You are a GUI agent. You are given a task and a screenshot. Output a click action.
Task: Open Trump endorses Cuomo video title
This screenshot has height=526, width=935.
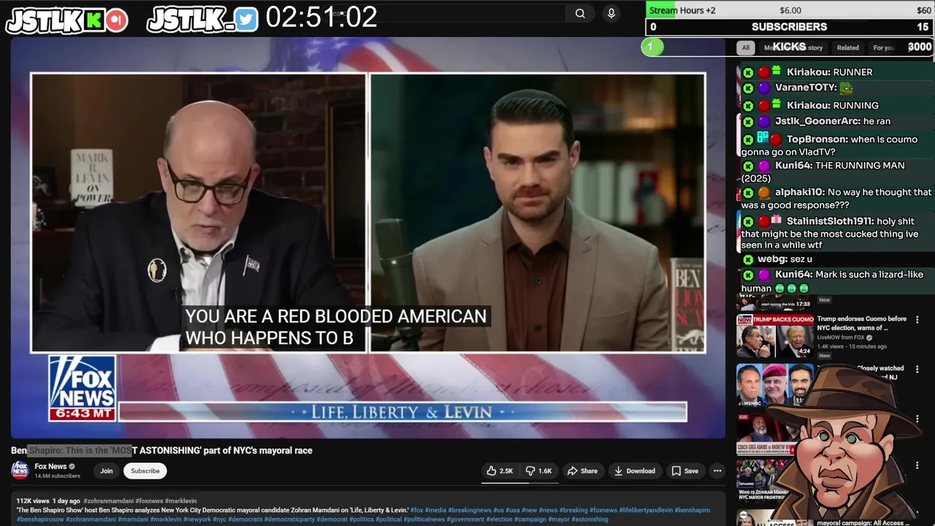[x=861, y=323]
